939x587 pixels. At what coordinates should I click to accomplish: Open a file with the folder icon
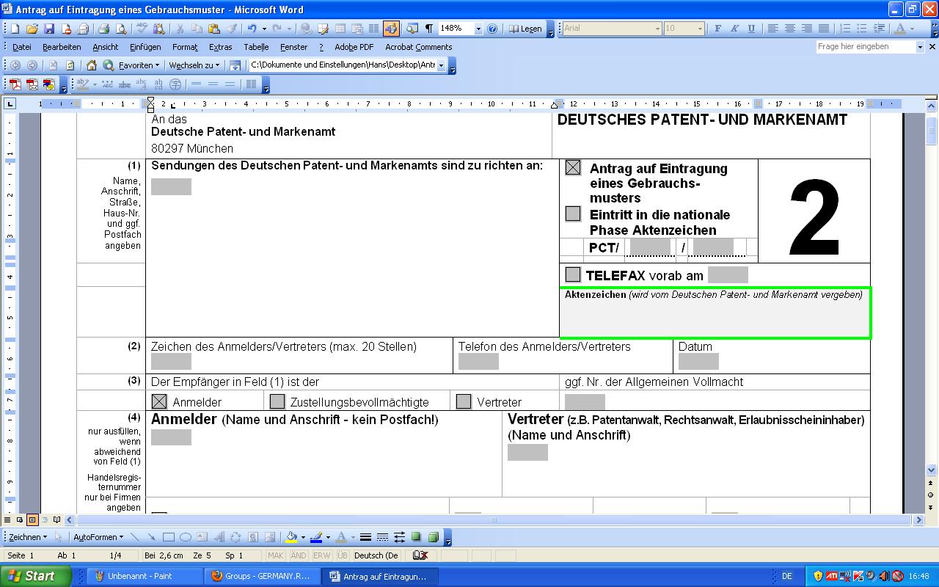pos(32,29)
